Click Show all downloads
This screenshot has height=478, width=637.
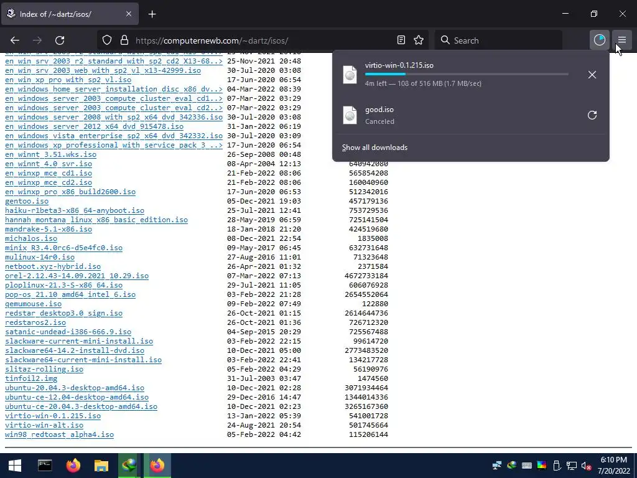click(x=374, y=148)
